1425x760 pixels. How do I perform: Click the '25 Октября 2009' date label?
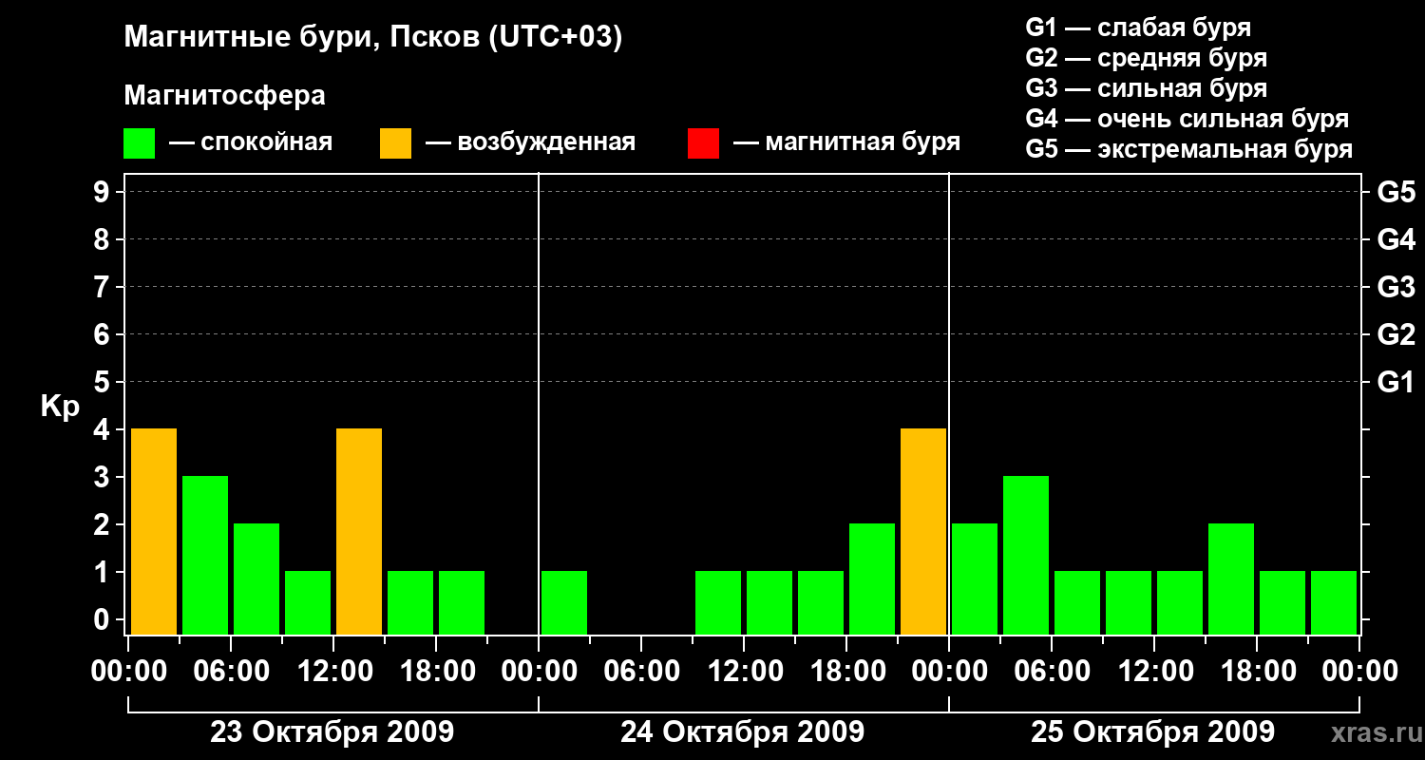1152,732
